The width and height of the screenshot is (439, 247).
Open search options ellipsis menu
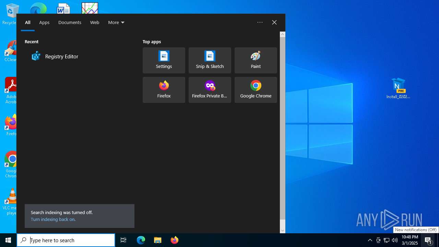(260, 22)
